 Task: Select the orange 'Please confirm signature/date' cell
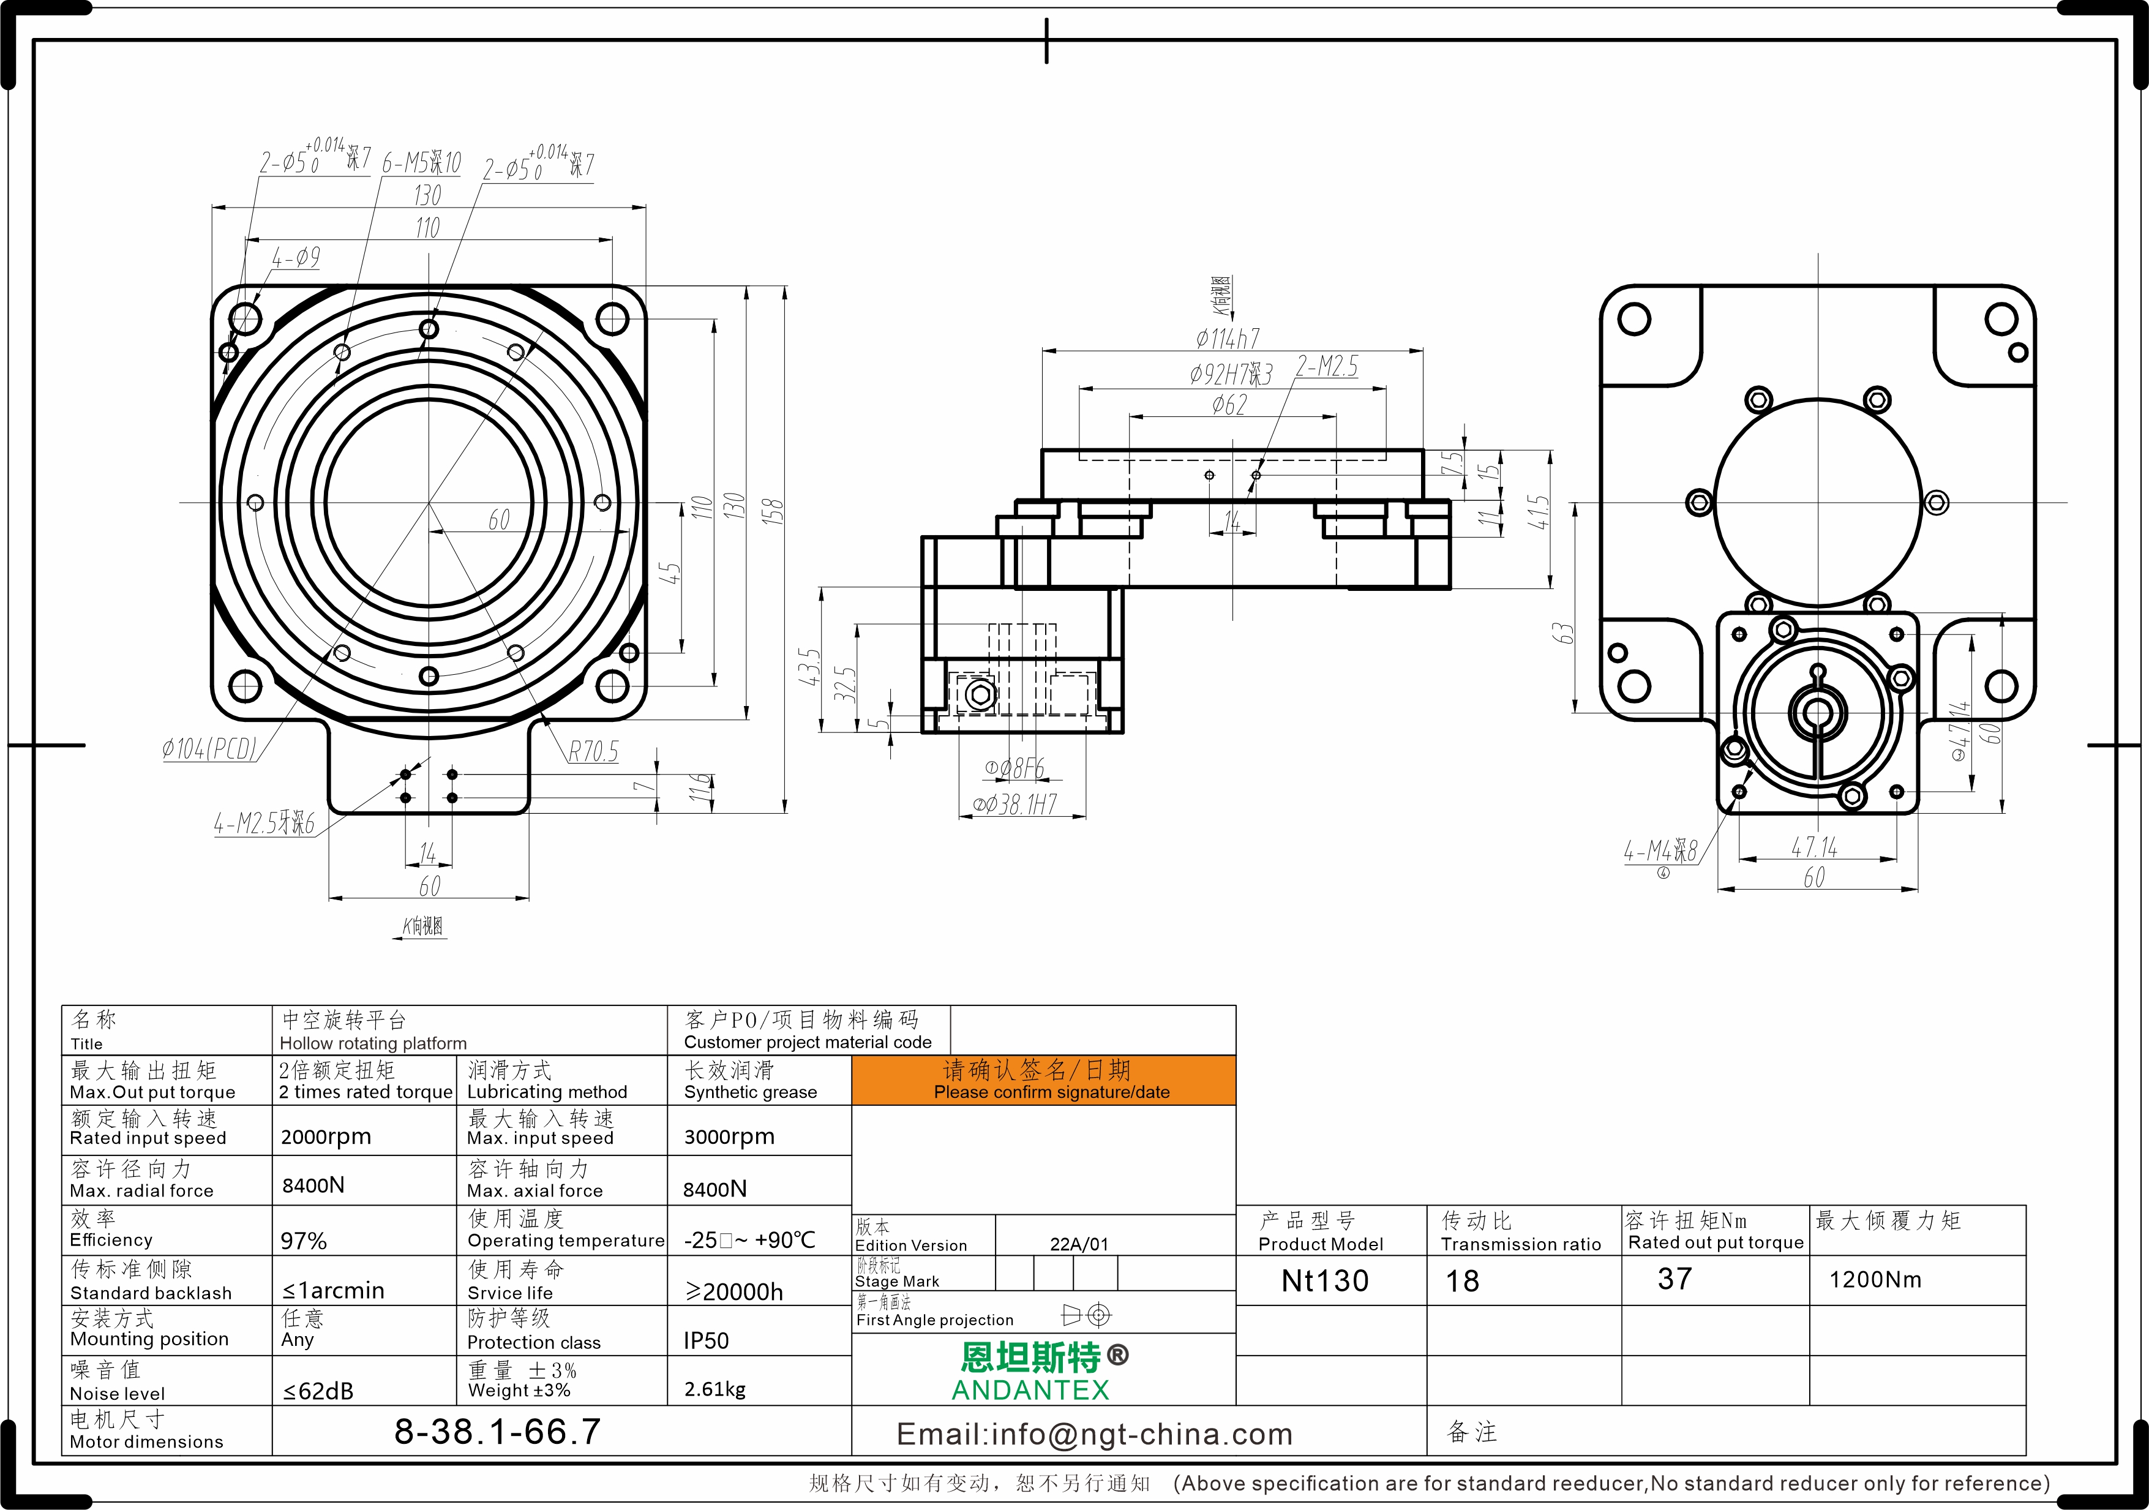tap(1044, 1080)
